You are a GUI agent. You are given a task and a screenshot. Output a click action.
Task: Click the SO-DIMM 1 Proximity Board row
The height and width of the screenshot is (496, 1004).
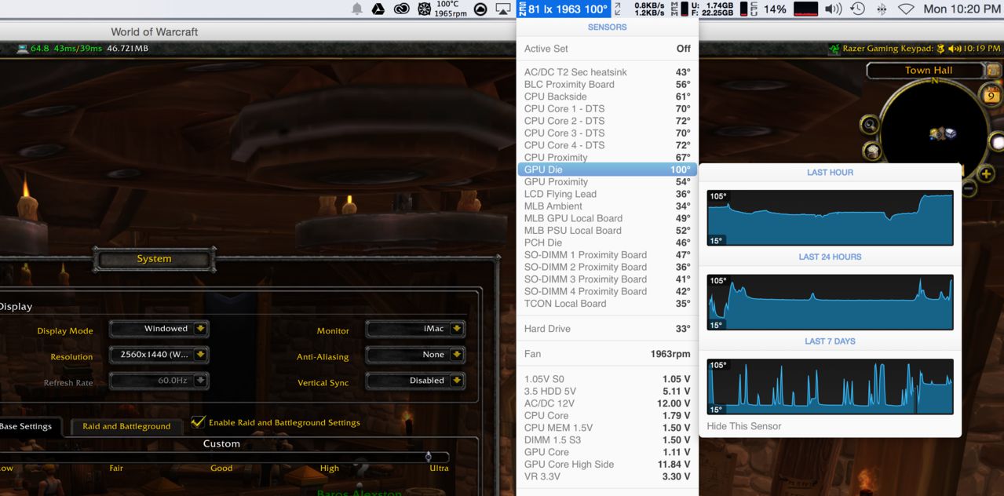coord(608,255)
